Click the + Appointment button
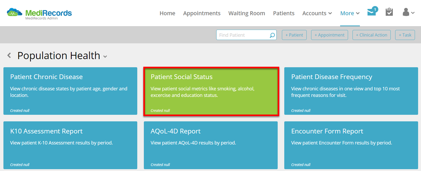The image size is (421, 171). click(x=329, y=35)
